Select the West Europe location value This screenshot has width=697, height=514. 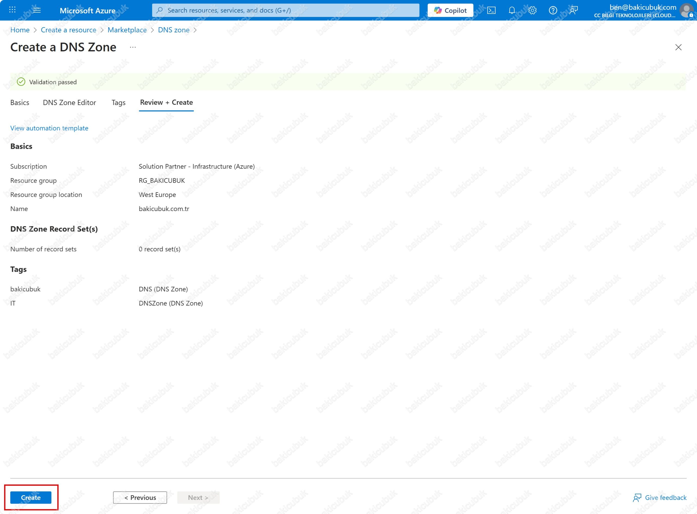157,194
